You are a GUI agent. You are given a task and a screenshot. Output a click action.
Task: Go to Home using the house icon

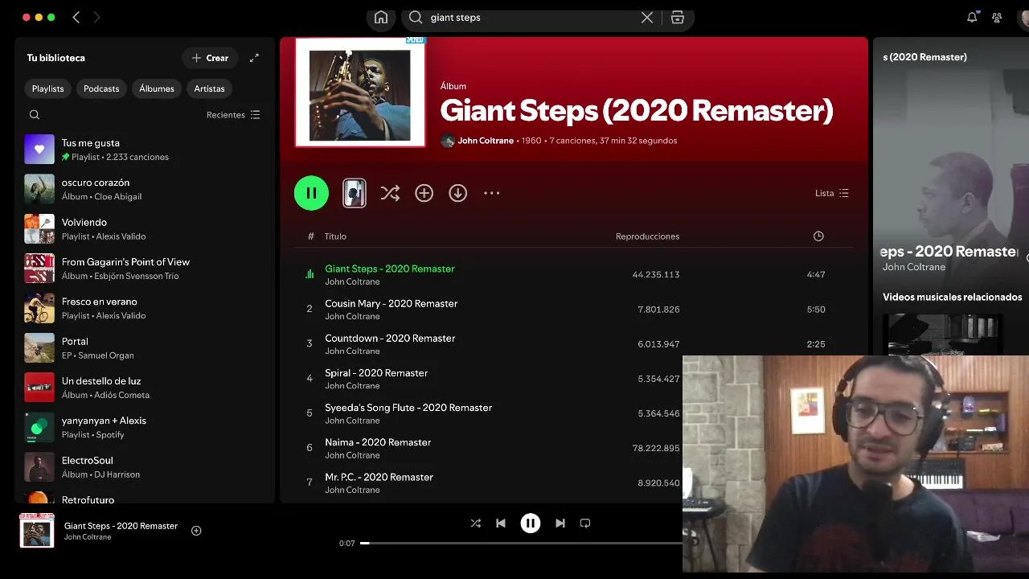[x=381, y=18]
